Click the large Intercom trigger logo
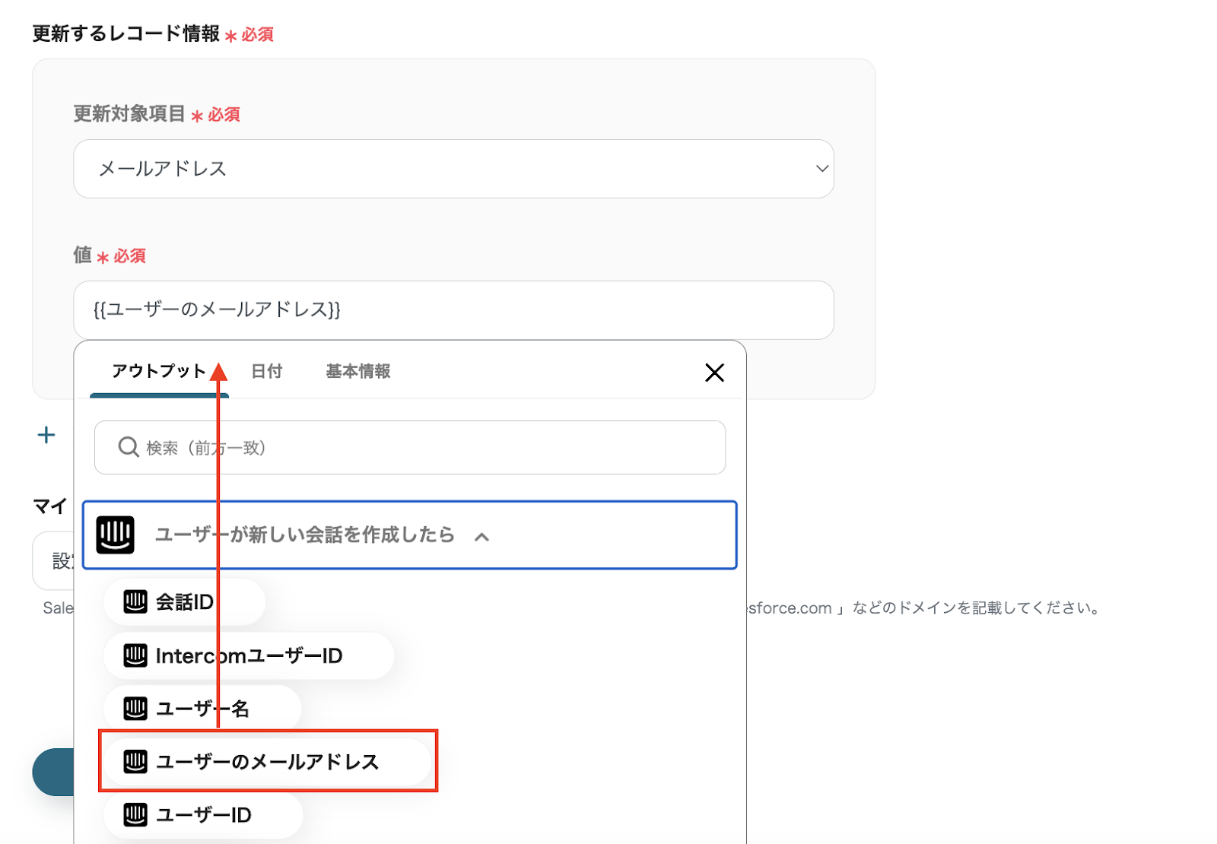 coord(116,535)
